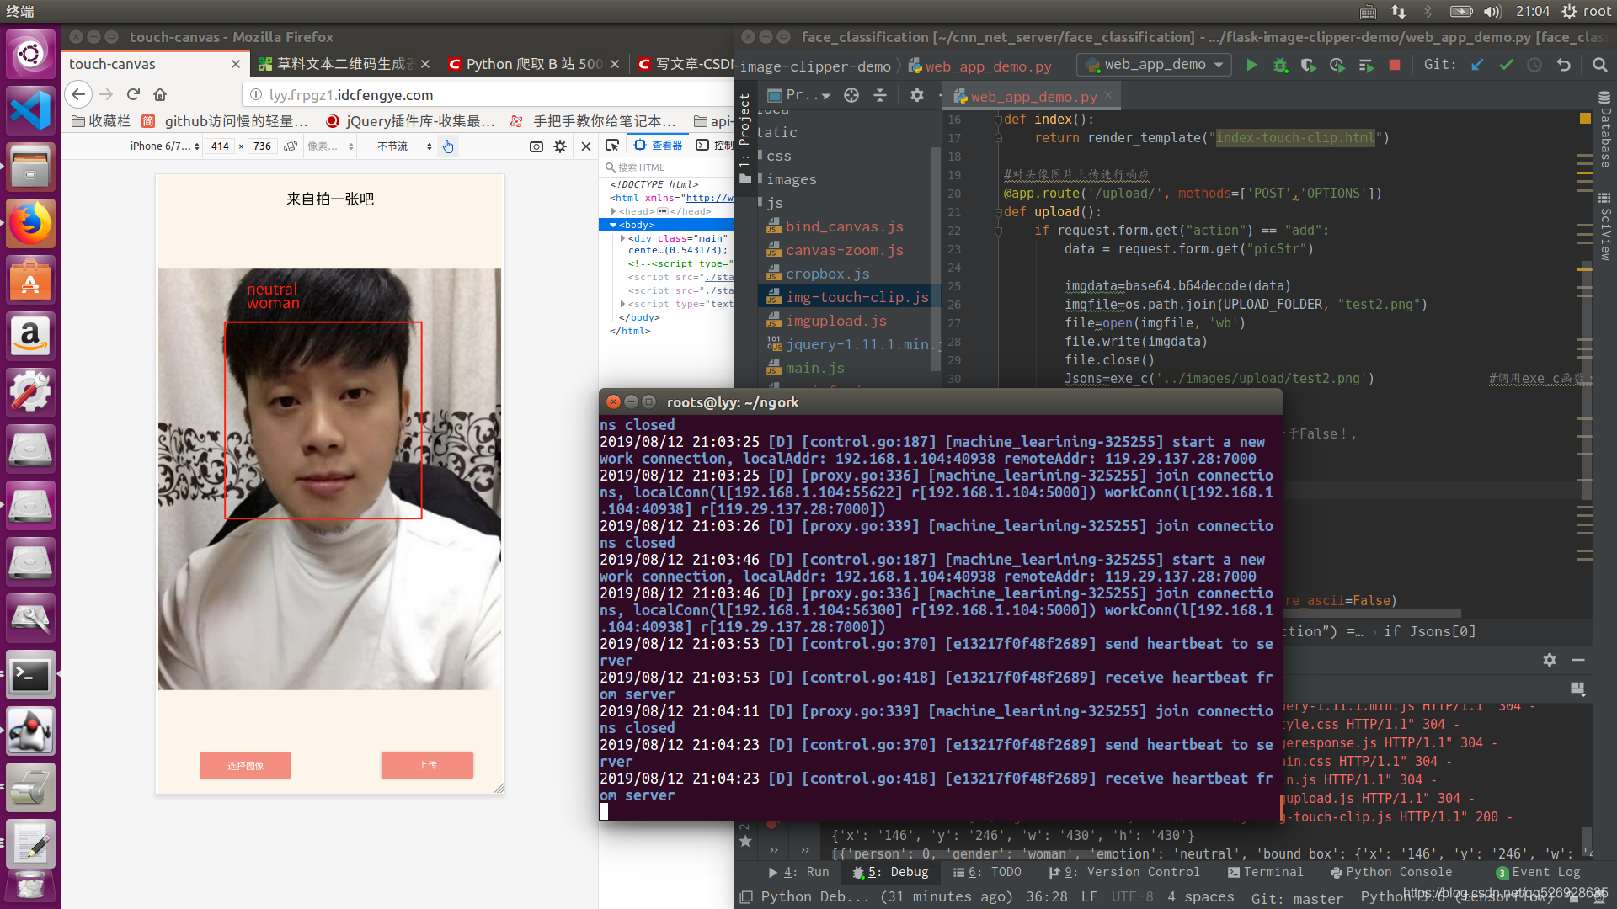Take a screenshot of the responsive viewport
The width and height of the screenshot is (1617, 909).
(x=536, y=146)
